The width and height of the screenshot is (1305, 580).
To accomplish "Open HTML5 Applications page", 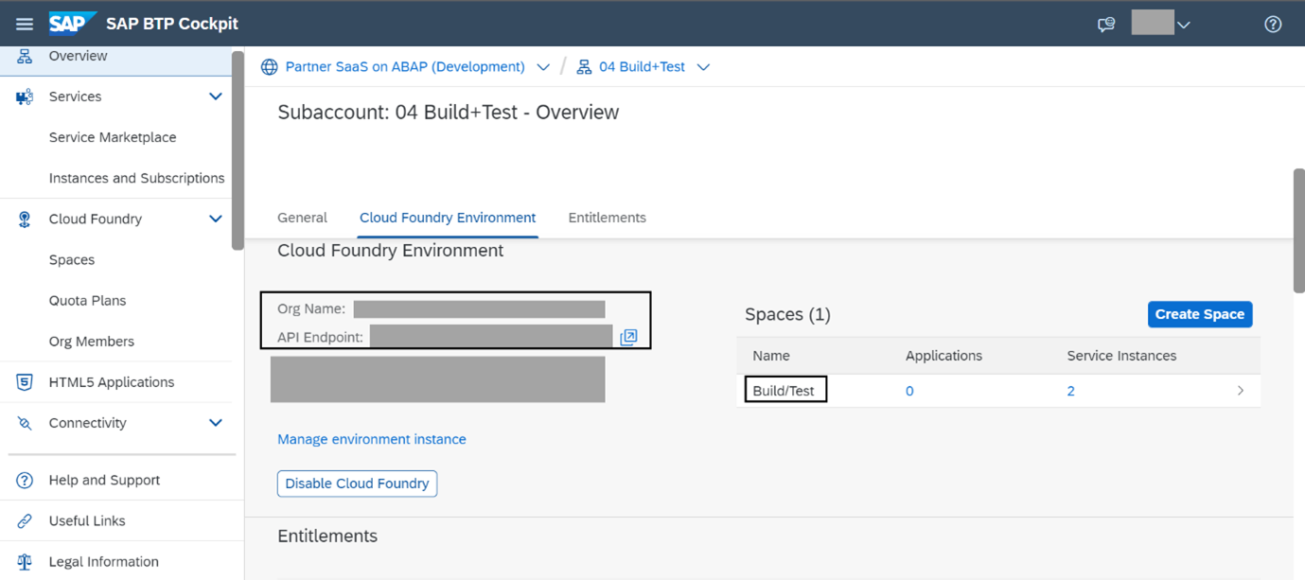I will (112, 382).
